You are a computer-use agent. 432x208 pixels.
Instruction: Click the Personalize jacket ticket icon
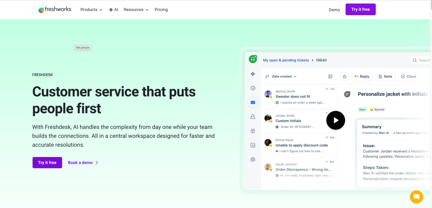[x=347, y=94]
